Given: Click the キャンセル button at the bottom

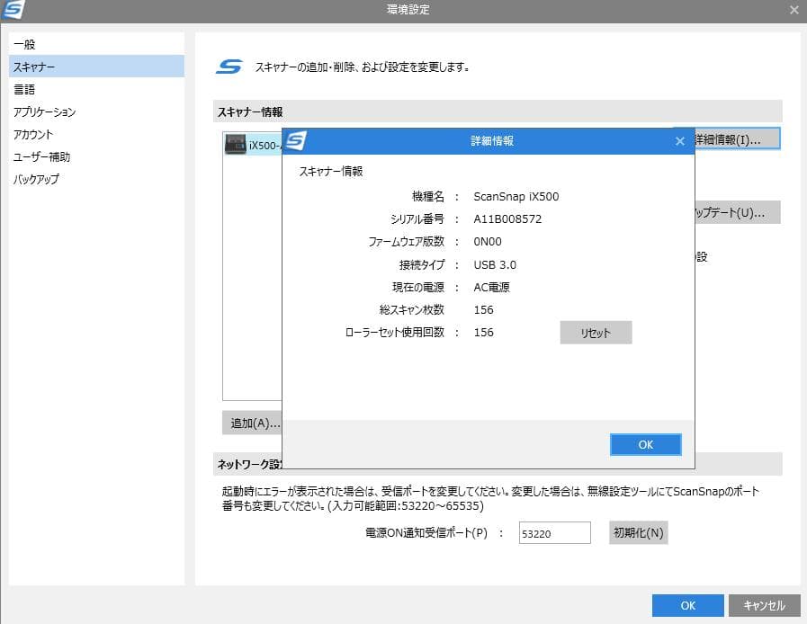Looking at the screenshot, I should (x=764, y=605).
